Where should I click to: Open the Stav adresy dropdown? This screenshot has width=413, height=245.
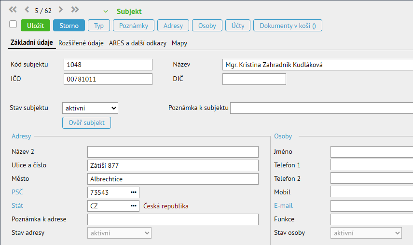pyautogui.click(x=119, y=233)
